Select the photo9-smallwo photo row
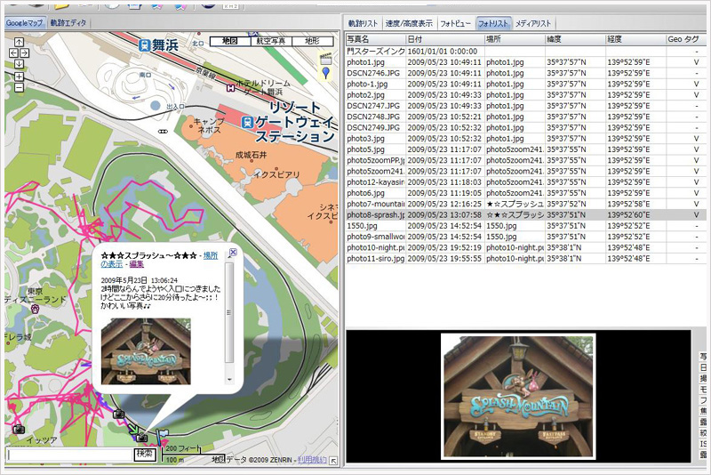The height and width of the screenshot is (475, 711). pos(526,237)
